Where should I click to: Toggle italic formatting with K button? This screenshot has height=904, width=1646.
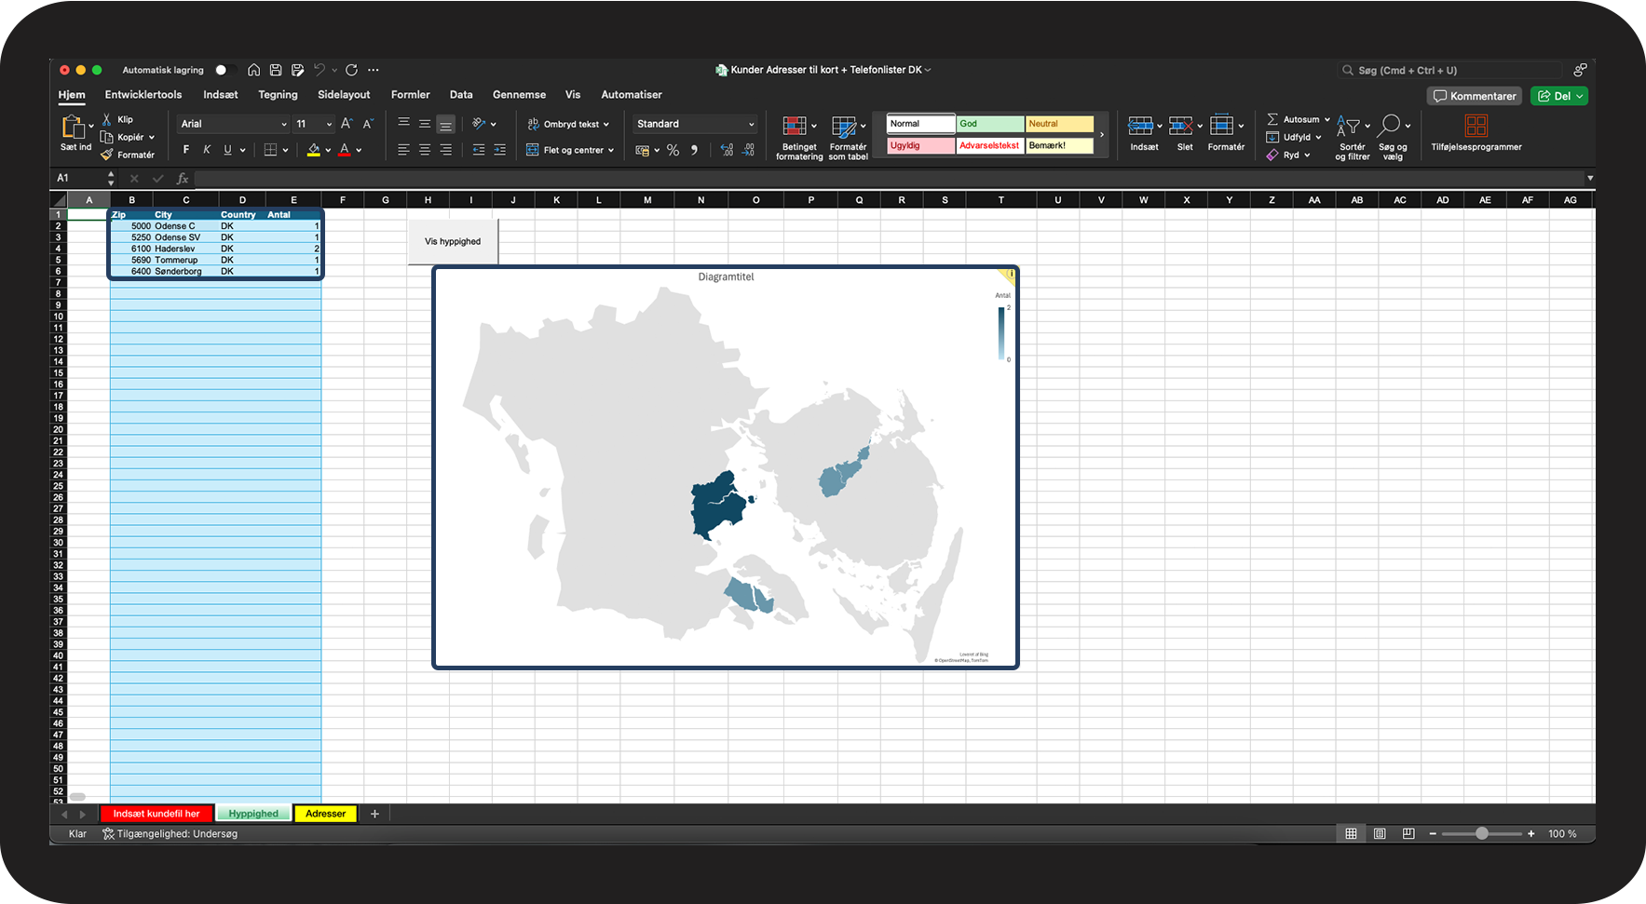coord(207,150)
